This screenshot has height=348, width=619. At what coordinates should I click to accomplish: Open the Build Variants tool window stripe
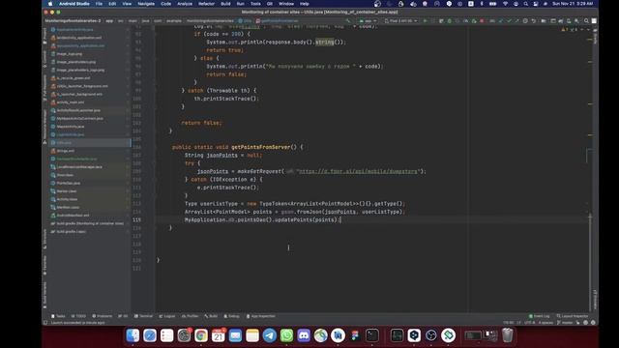44,295
